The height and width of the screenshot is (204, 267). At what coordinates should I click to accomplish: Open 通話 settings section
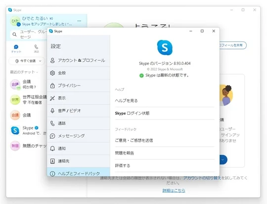tap(79, 123)
